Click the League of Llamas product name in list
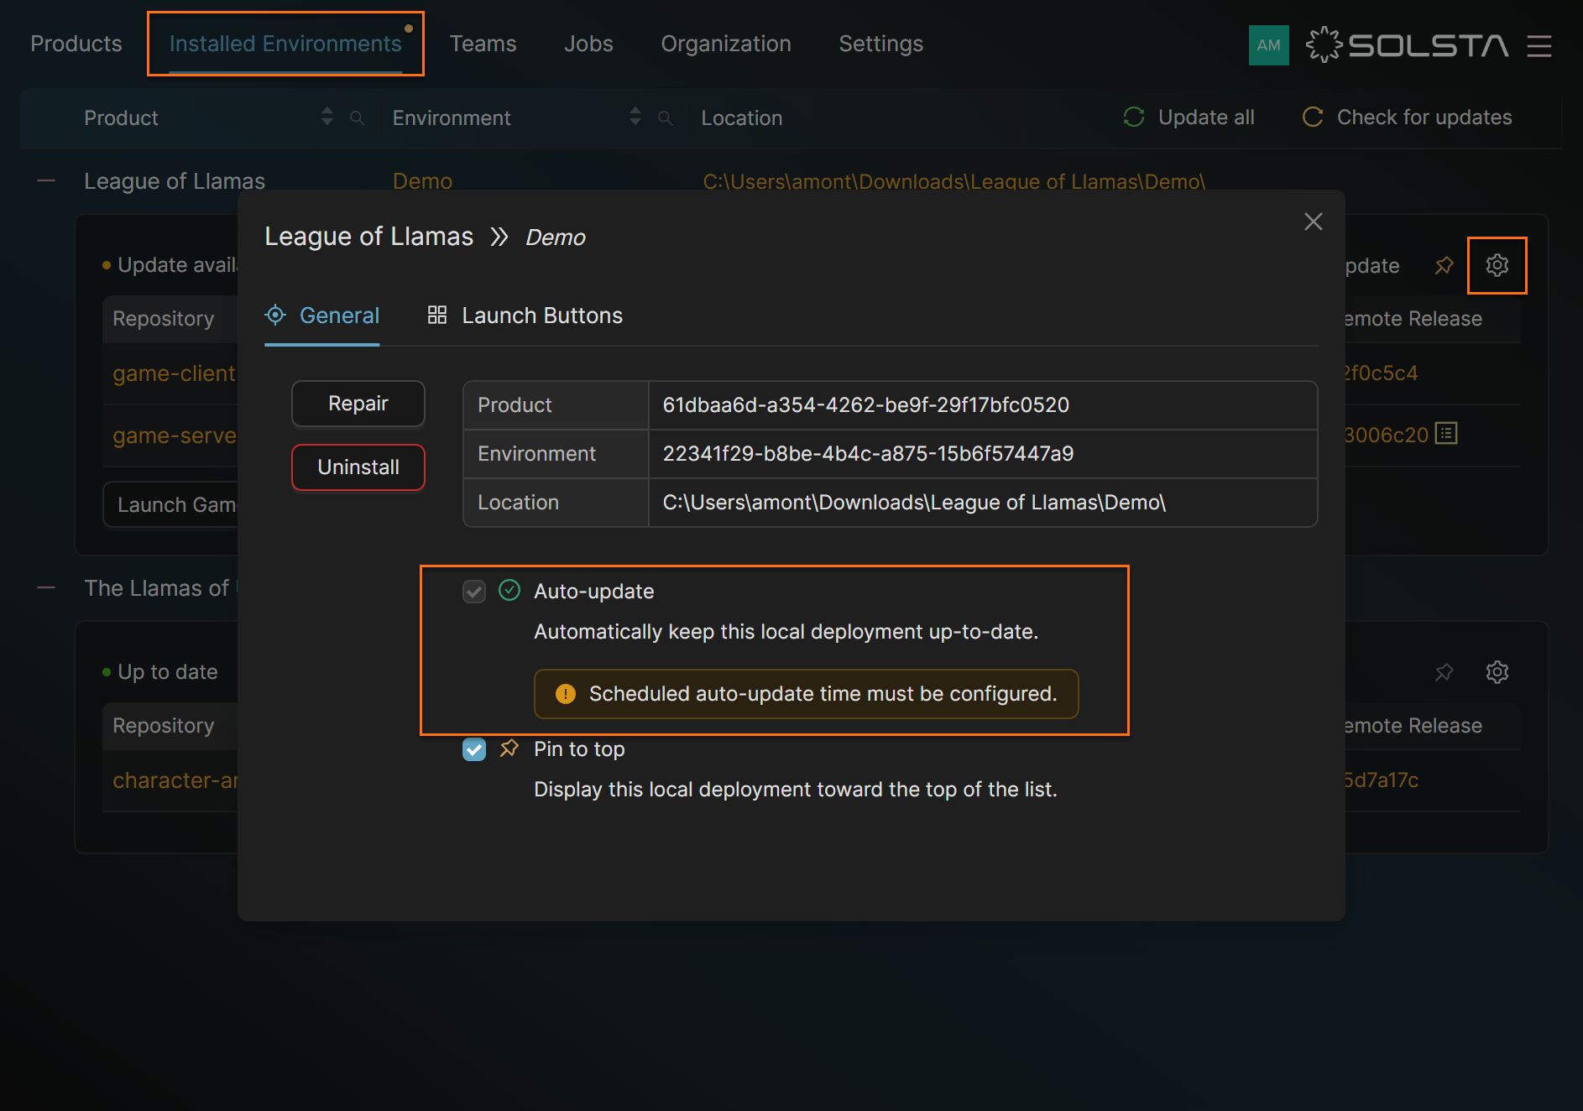The height and width of the screenshot is (1111, 1583). pyautogui.click(x=175, y=181)
